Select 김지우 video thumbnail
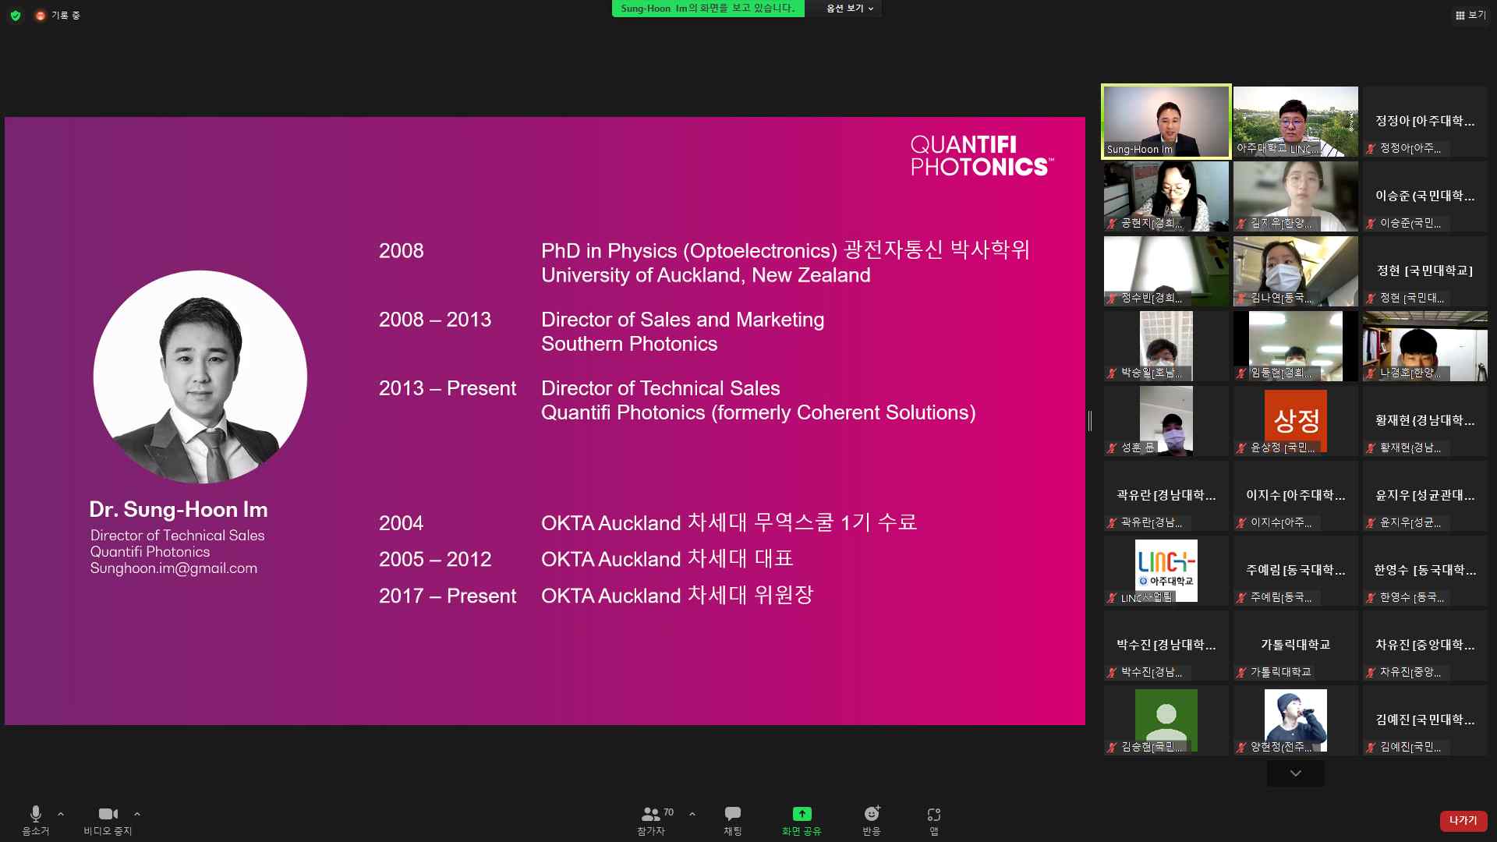 pos(1295,196)
